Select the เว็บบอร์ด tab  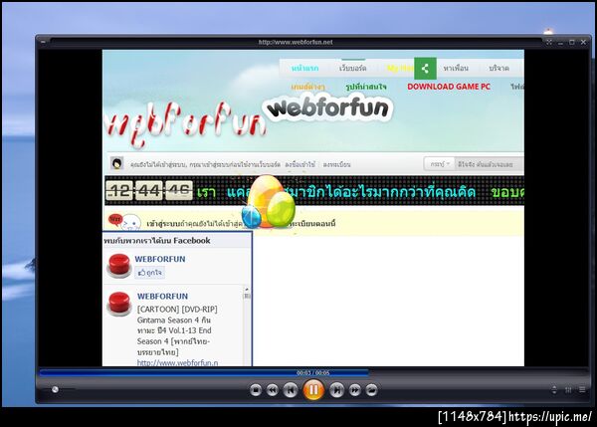coord(352,69)
